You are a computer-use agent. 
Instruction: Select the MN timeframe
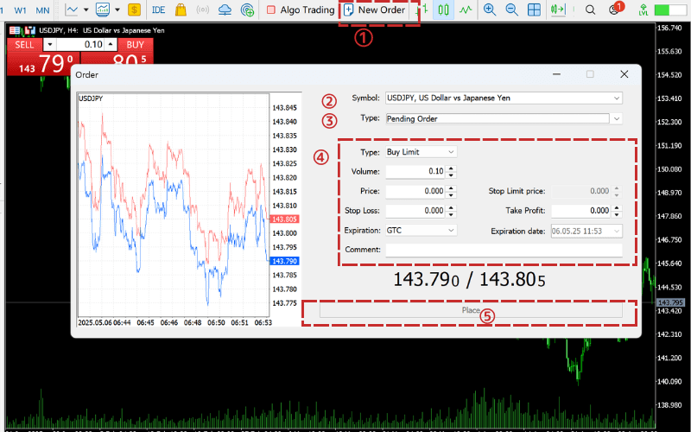point(43,10)
